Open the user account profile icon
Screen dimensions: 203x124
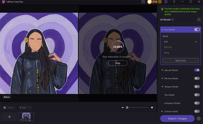pos(166,2)
